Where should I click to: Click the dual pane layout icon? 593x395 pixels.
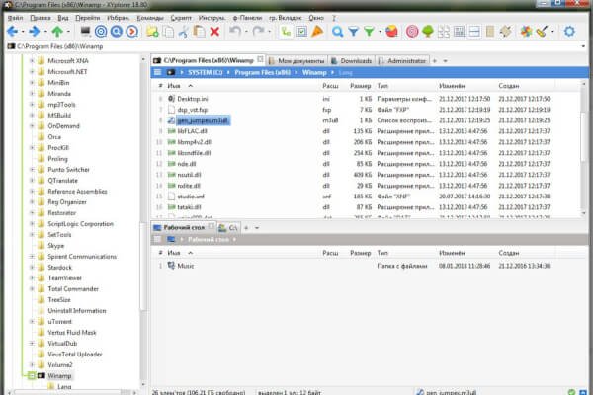(474, 32)
